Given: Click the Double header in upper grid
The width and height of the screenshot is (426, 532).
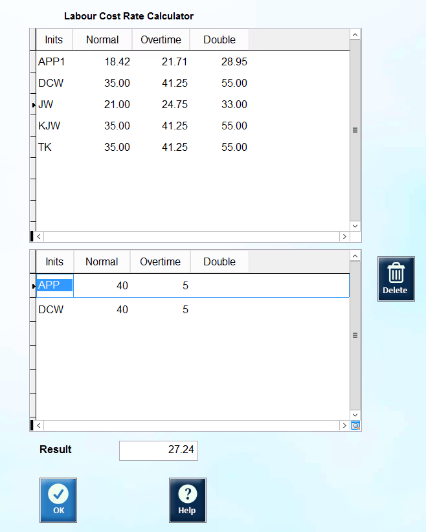Looking at the screenshot, I should (219, 39).
